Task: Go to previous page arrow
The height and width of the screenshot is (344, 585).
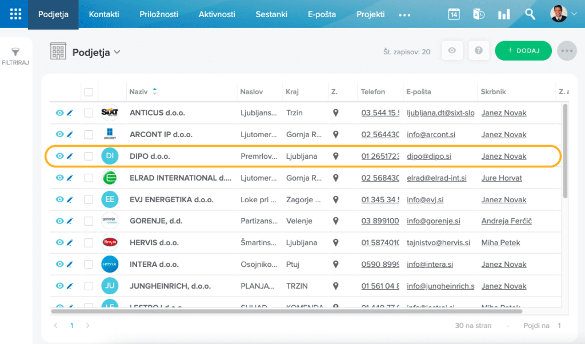Action: (x=55, y=325)
